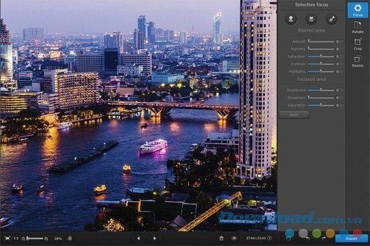Click the Selective focus panel title
The height and width of the screenshot is (246, 370).
[x=311, y=5]
